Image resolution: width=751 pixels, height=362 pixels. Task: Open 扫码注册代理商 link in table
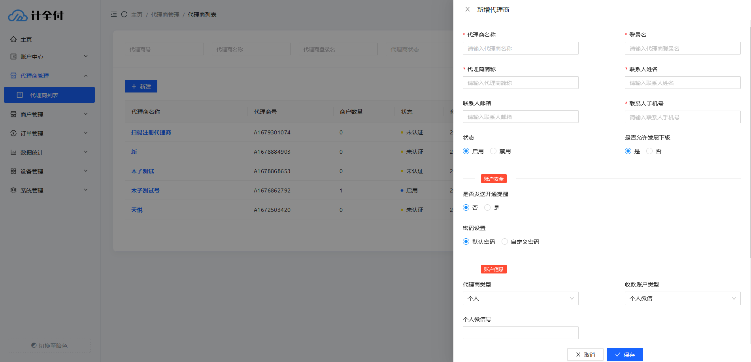click(151, 132)
